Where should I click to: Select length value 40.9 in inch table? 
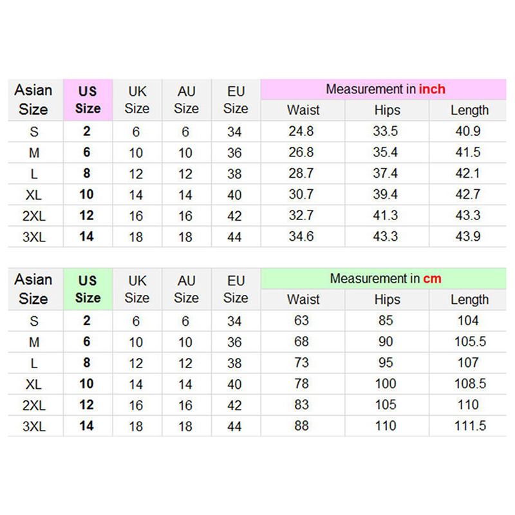click(468, 131)
